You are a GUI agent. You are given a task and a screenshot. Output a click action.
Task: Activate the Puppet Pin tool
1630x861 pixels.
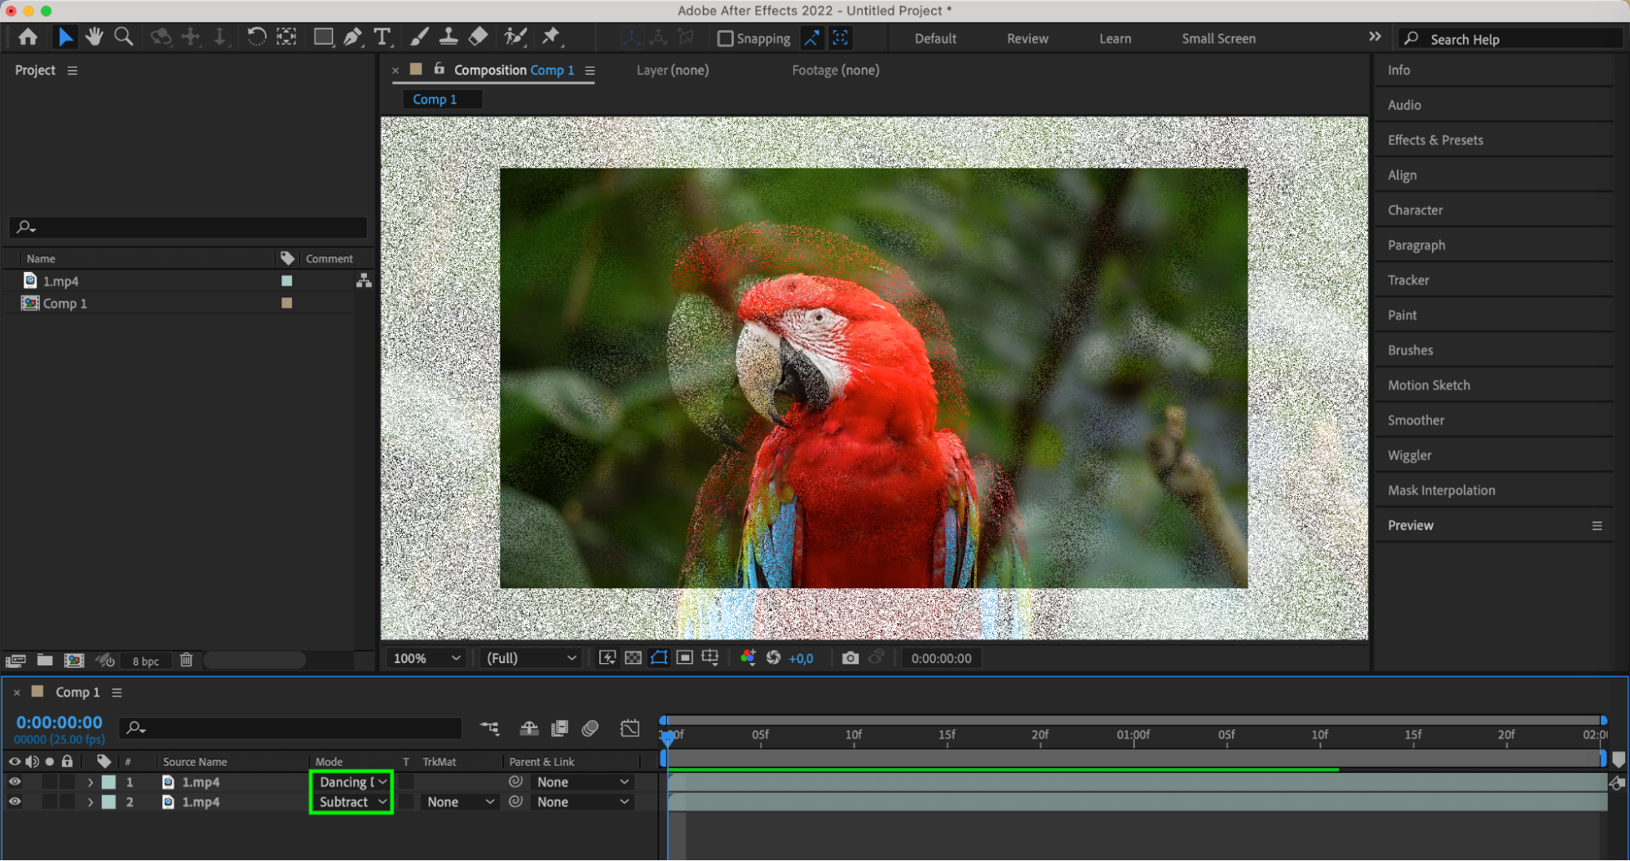click(x=551, y=37)
